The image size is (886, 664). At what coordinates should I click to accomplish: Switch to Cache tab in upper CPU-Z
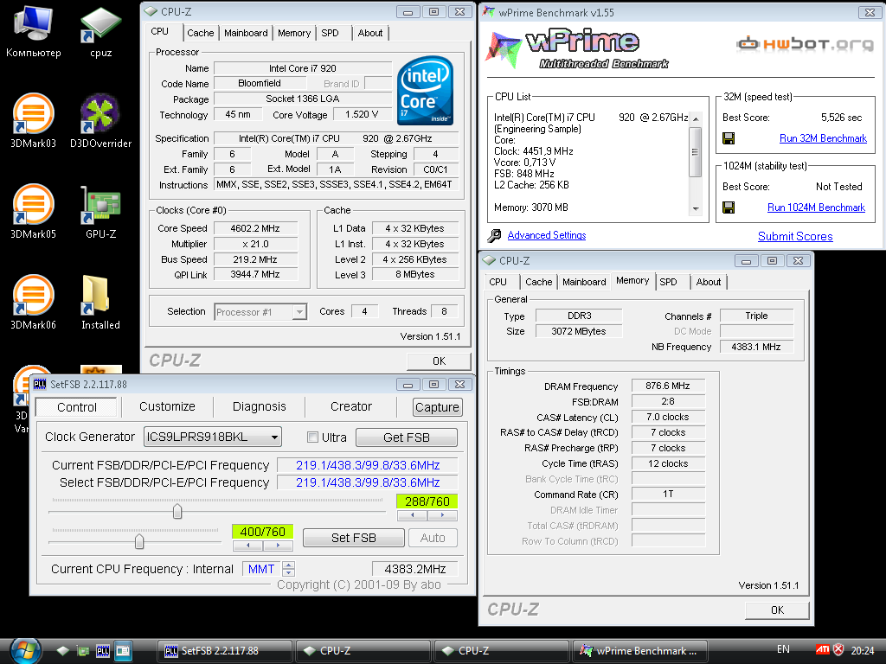[201, 33]
